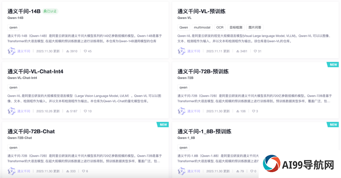Select the multimodal tag
341x178 pixels.
point(202,27)
